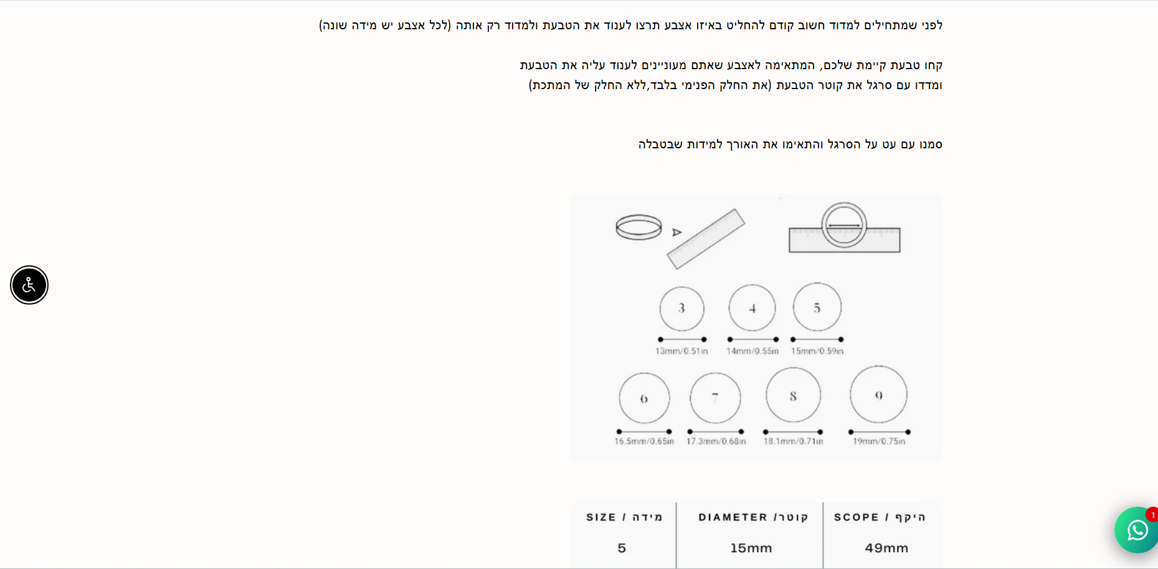1158x569 pixels.
Task: Open the WhatsApp chat bubble
Action: [x=1137, y=530]
